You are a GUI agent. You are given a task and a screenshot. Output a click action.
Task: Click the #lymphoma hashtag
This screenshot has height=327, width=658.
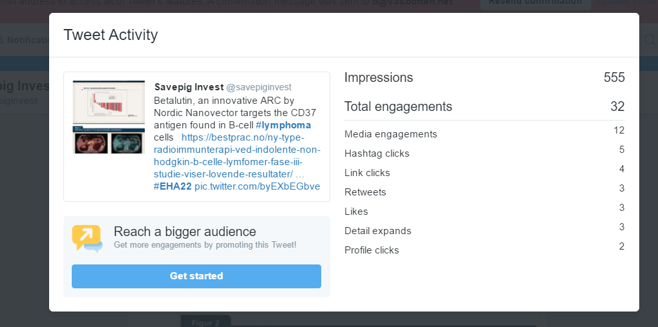coord(283,125)
